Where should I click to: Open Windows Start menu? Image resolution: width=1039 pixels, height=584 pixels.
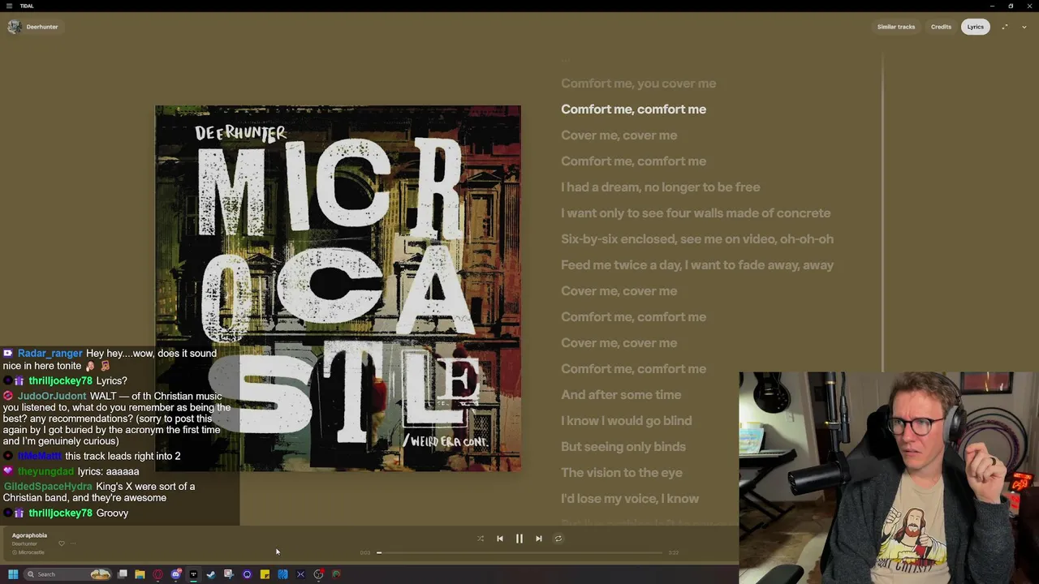13,574
